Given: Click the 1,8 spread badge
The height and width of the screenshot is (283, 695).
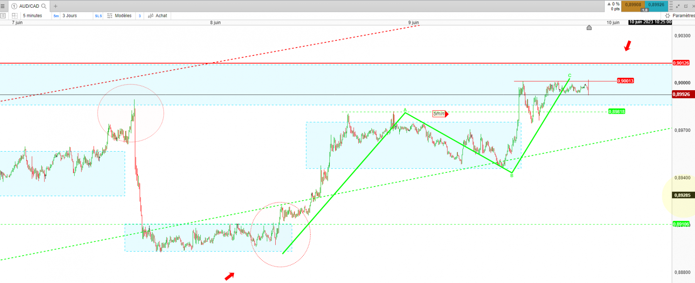Looking at the screenshot, I should [x=645, y=10].
